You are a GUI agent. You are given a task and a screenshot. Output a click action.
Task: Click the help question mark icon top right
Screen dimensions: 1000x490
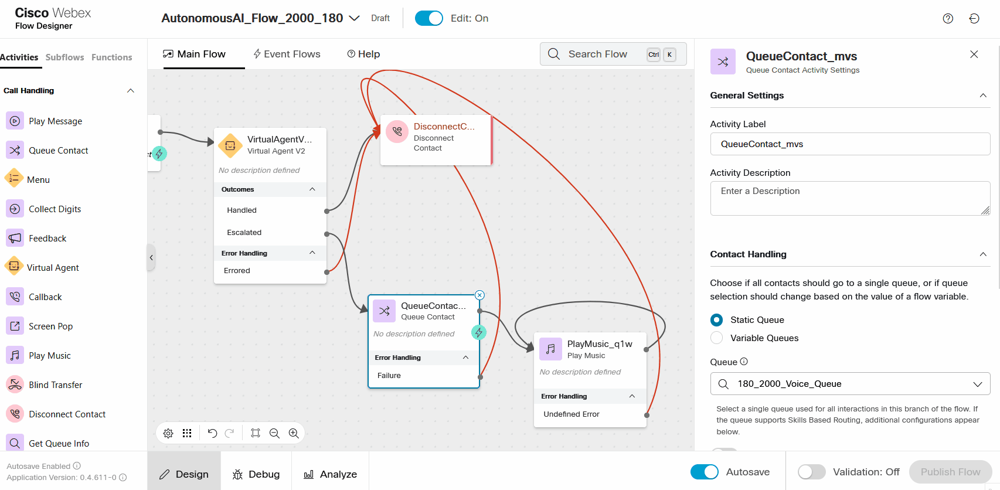948,19
